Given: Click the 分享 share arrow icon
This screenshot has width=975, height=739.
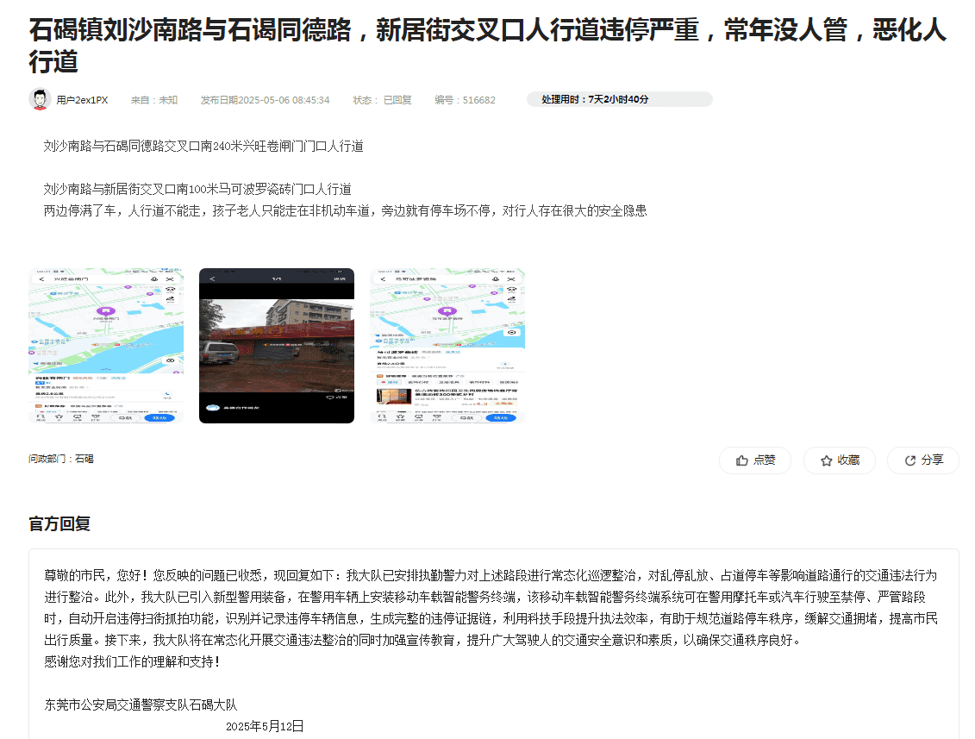Looking at the screenshot, I should (909, 460).
